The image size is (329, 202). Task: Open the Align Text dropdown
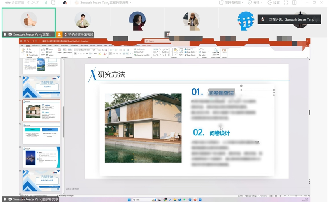tap(139, 52)
